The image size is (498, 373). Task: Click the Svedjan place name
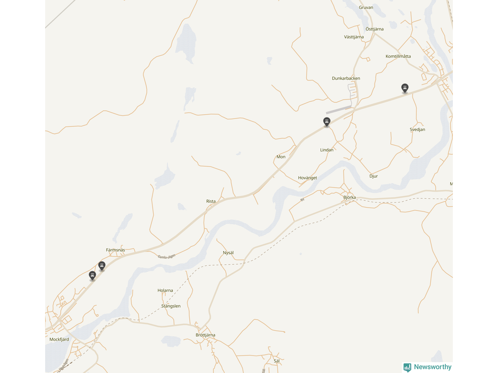click(x=417, y=130)
